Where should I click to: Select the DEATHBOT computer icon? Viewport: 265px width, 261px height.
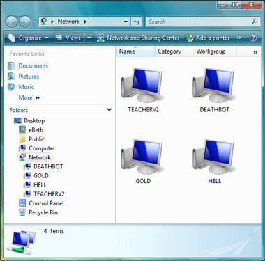[214, 85]
